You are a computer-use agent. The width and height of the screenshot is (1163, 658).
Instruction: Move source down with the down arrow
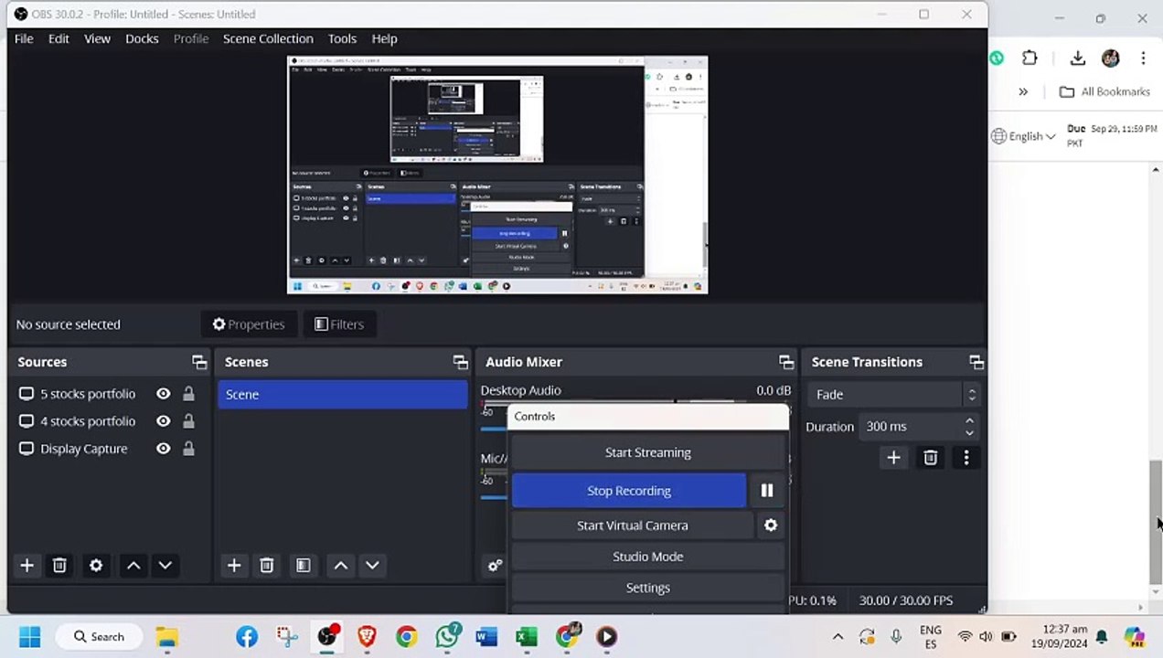tap(165, 566)
